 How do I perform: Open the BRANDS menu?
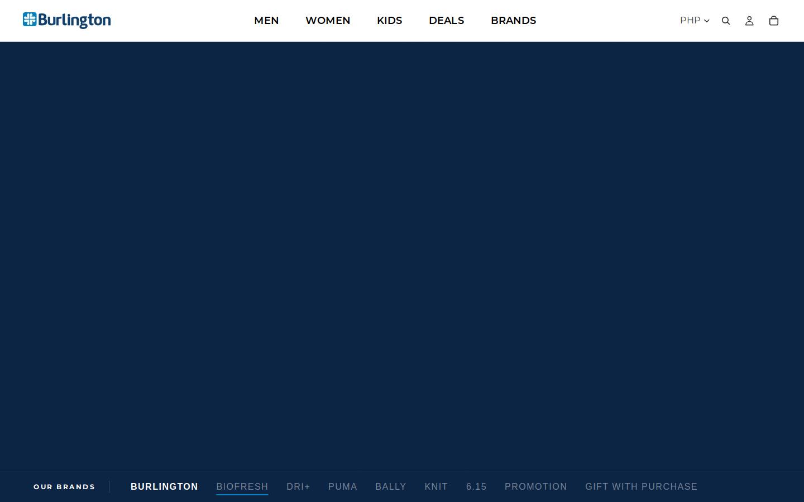coord(514,21)
